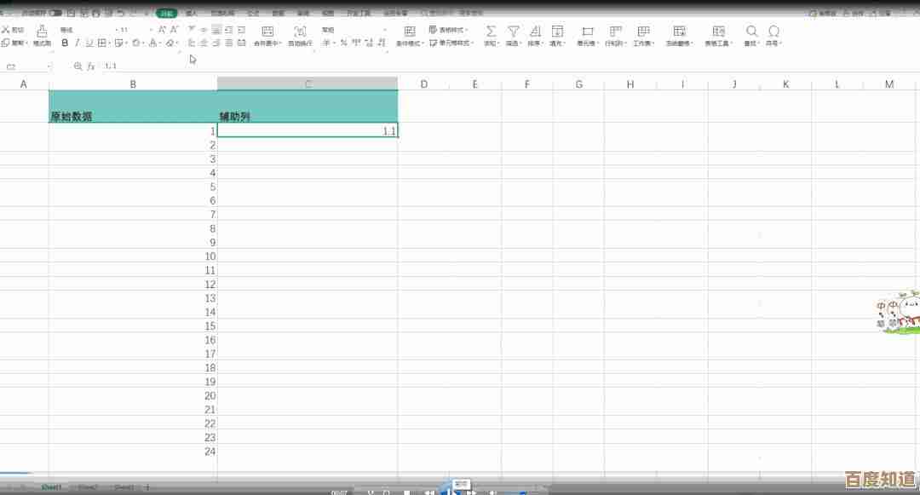The height and width of the screenshot is (495, 920).
Task: Open the number format dropdown
Action: click(x=385, y=30)
